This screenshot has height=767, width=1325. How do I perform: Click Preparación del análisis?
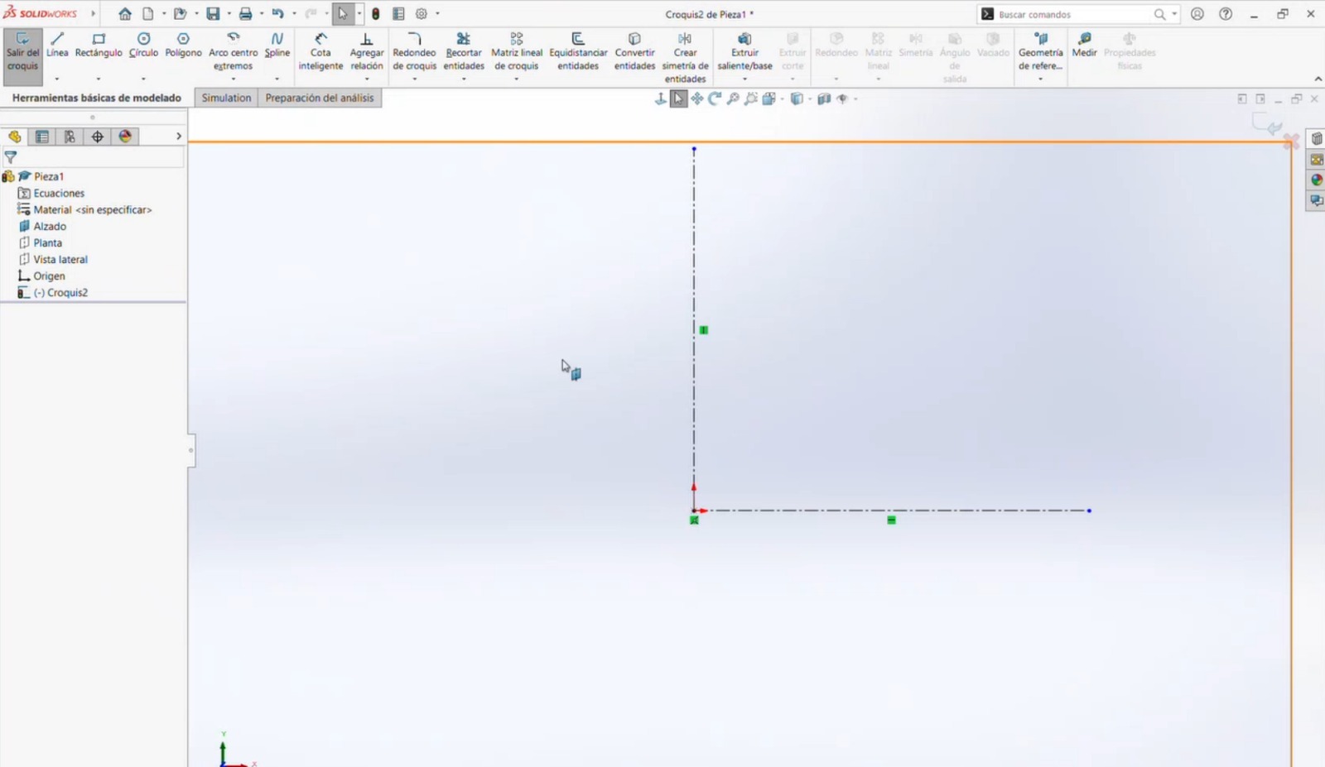320,98
